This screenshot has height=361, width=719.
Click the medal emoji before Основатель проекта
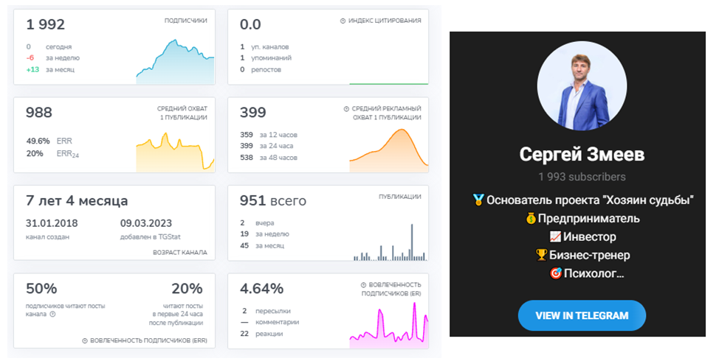478,200
